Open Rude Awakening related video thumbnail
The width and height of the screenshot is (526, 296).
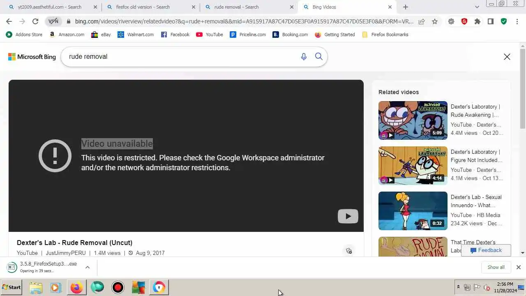pos(413,120)
